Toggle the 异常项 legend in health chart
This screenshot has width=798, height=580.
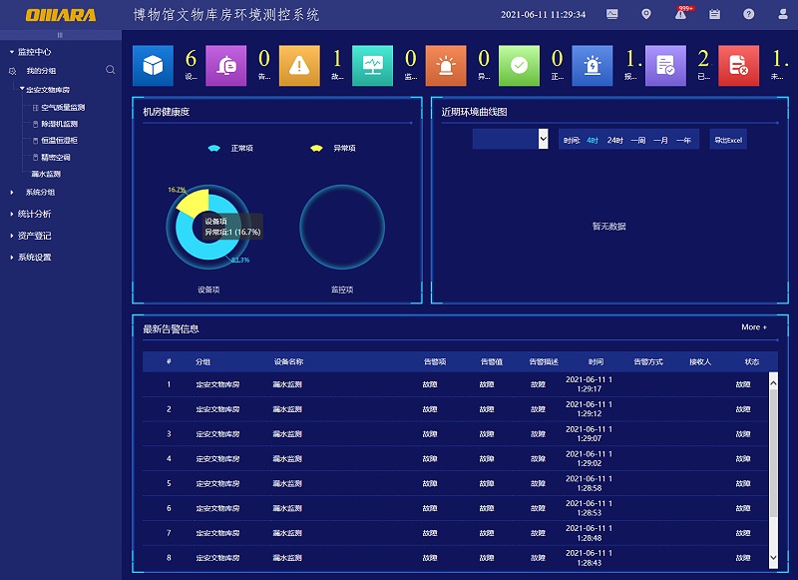tap(333, 148)
